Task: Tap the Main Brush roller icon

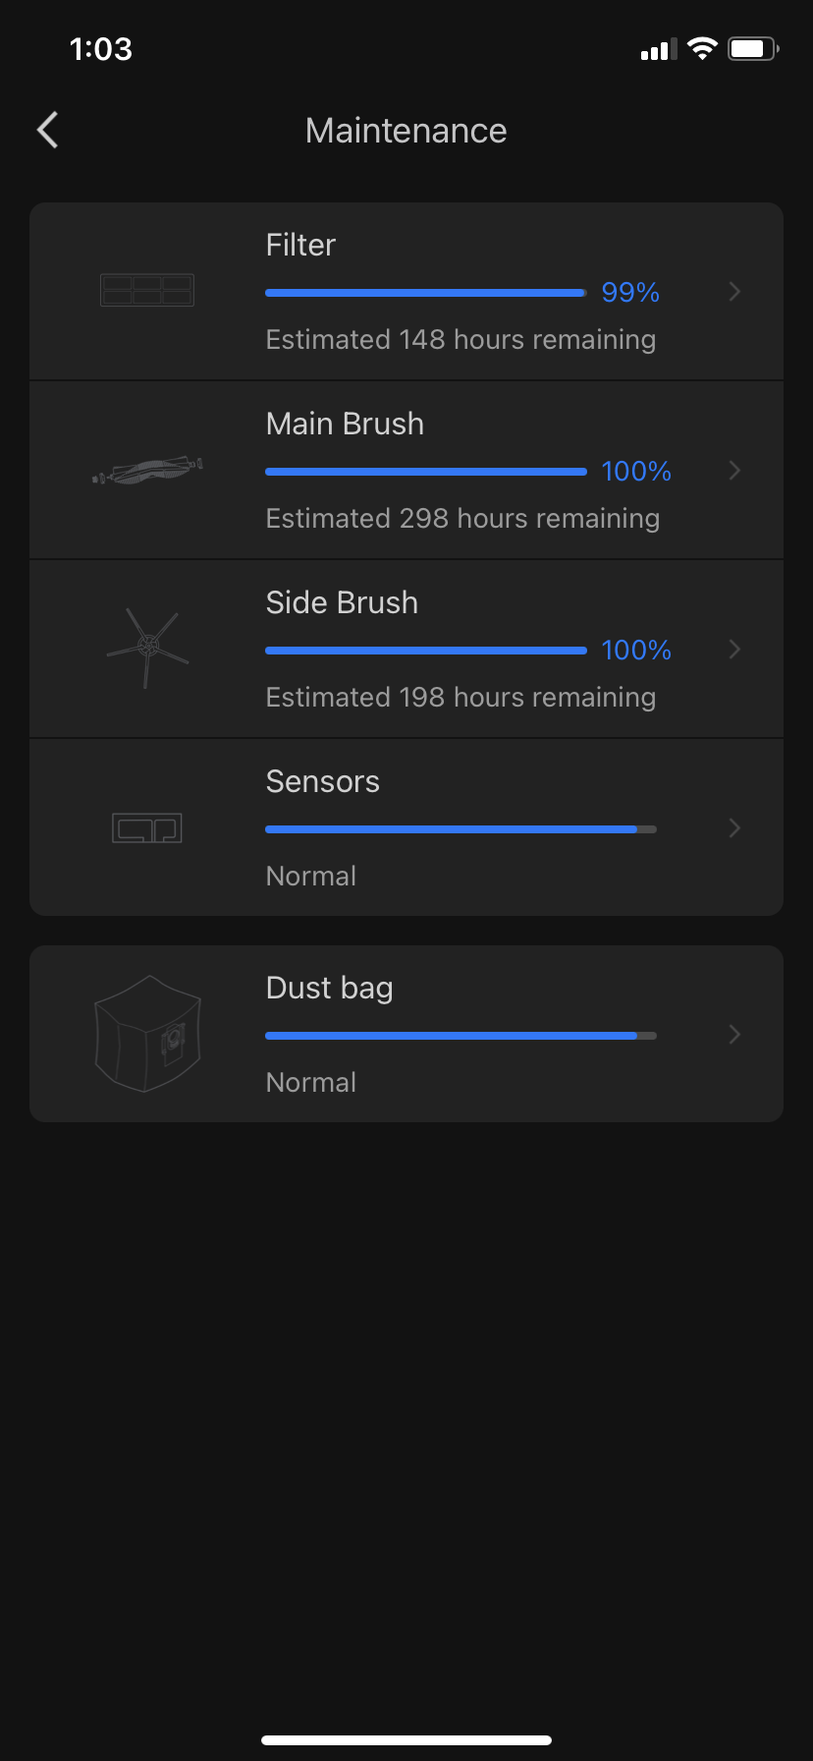Action: click(147, 471)
